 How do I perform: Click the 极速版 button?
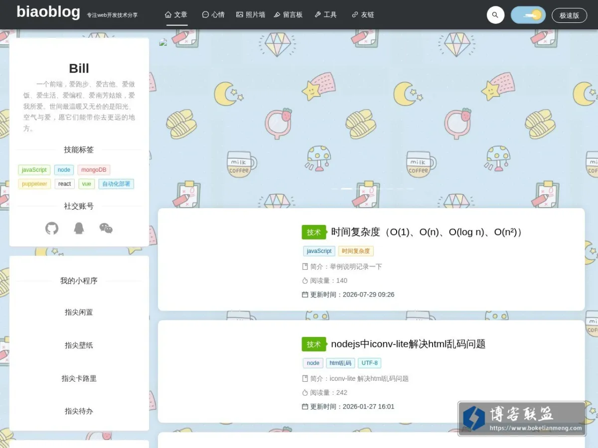tap(569, 15)
